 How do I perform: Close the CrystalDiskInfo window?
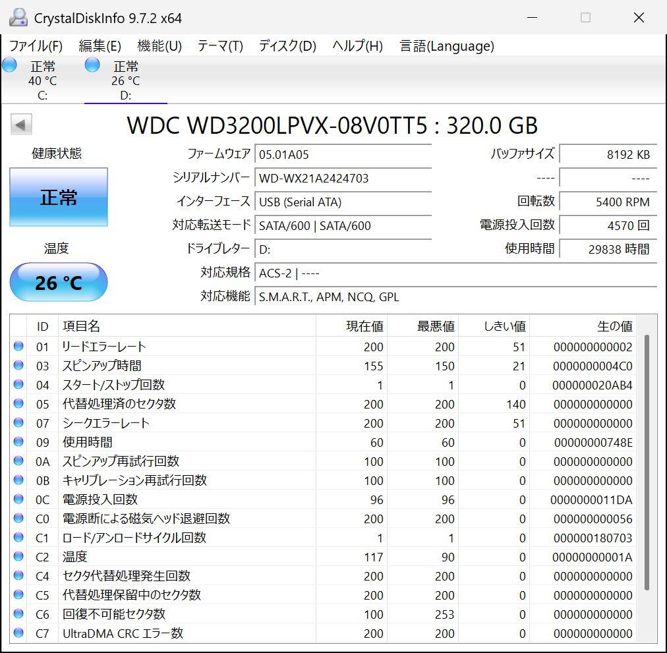point(639,17)
